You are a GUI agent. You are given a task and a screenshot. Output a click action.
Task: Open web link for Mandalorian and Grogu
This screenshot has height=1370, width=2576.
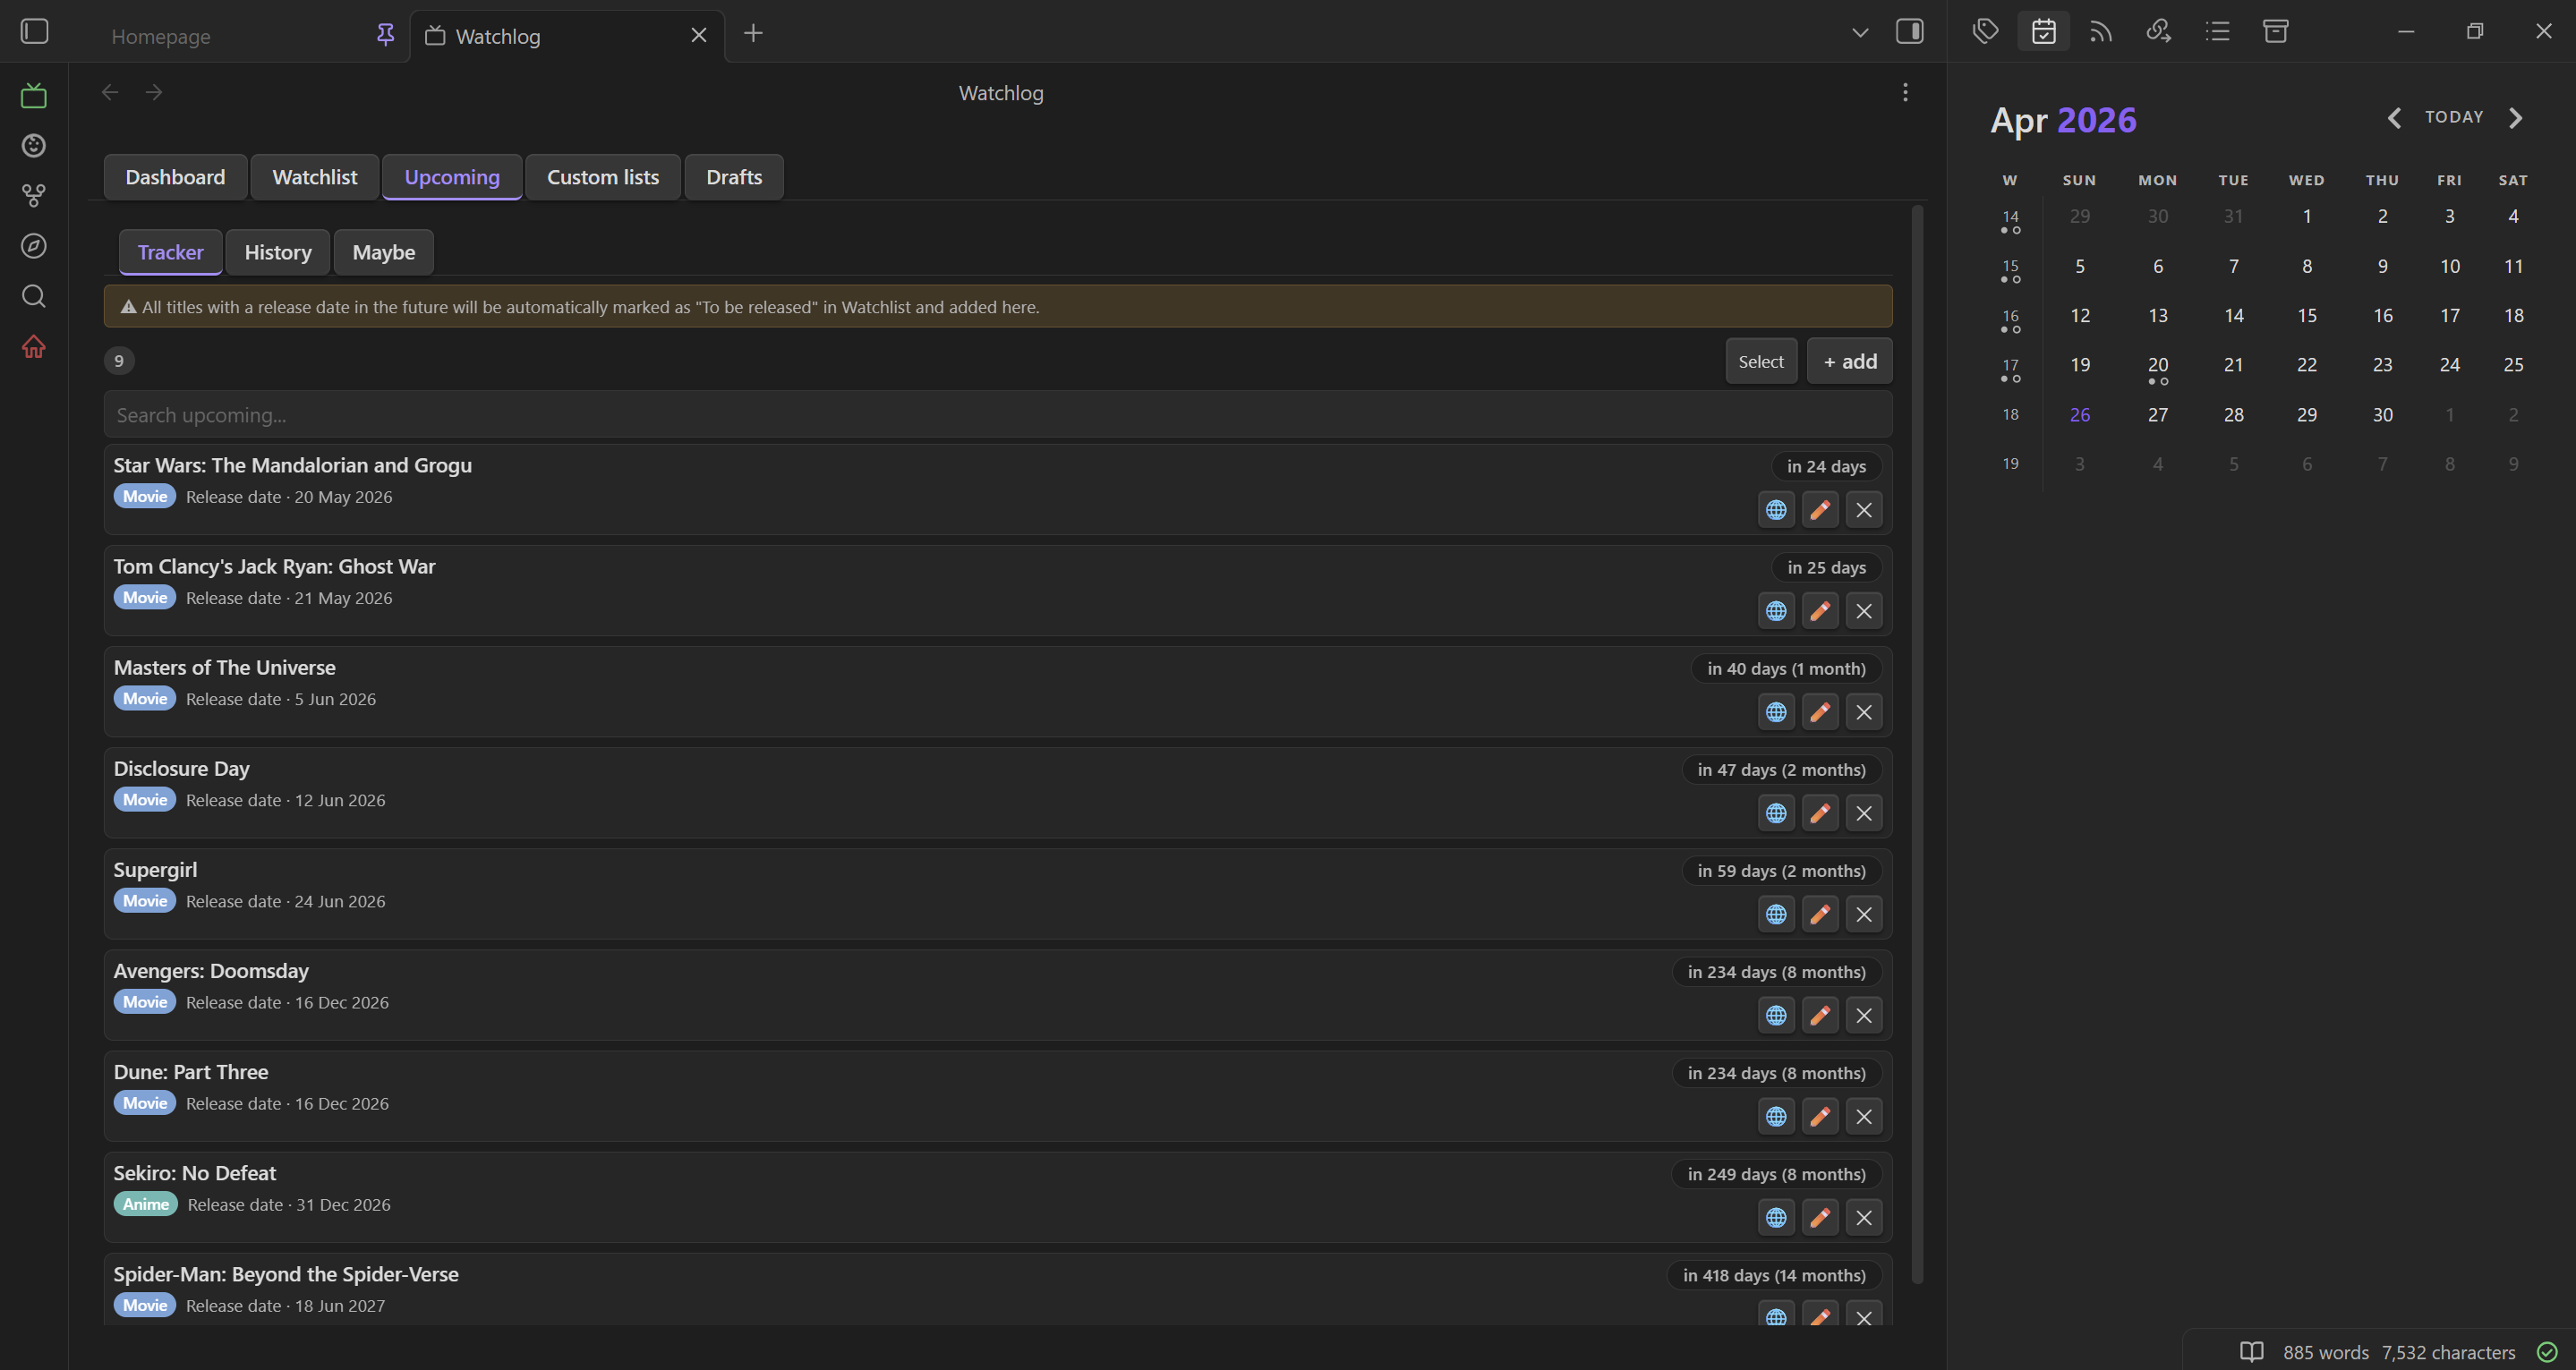(1776, 510)
